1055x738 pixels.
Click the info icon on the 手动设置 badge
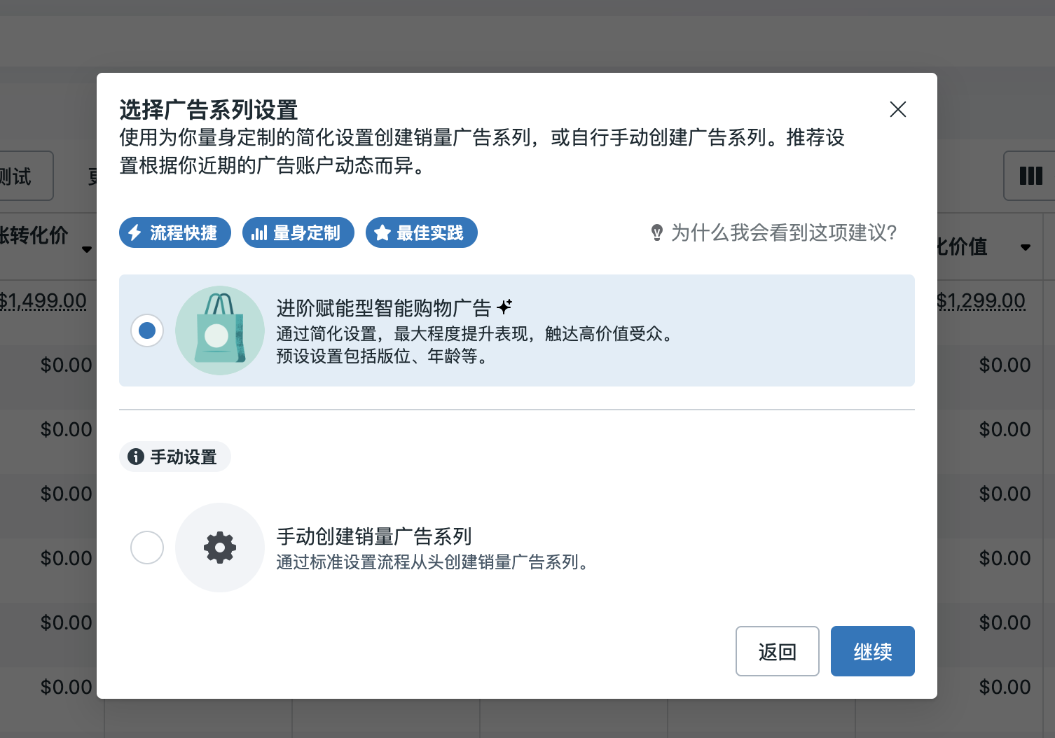tap(135, 457)
